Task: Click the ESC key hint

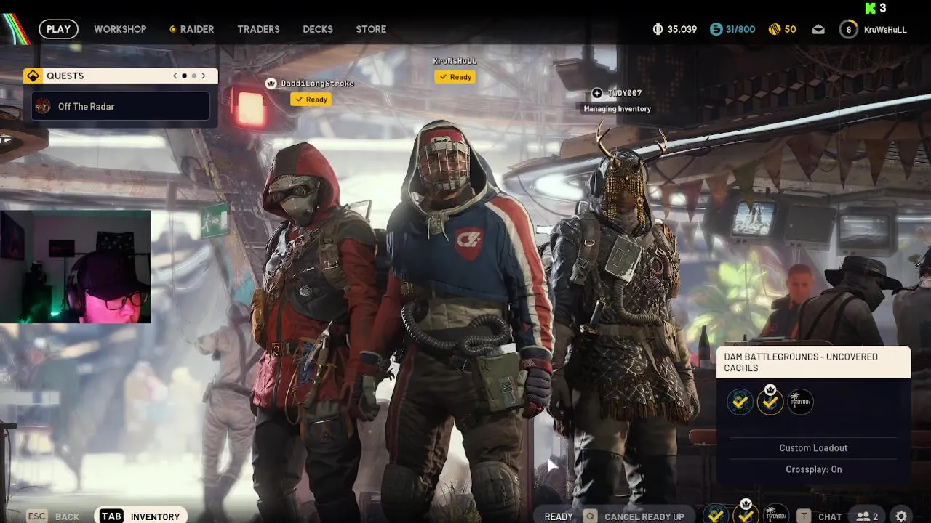Action: tap(36, 516)
